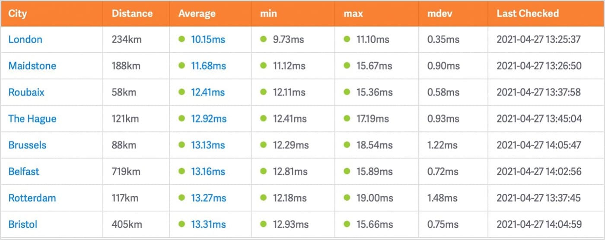
Task: Click the green dot beside Belfast's 12.81ms min
Action: (x=263, y=171)
